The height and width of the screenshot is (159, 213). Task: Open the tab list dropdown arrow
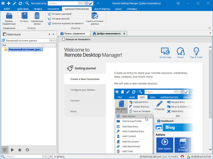(x=210, y=33)
